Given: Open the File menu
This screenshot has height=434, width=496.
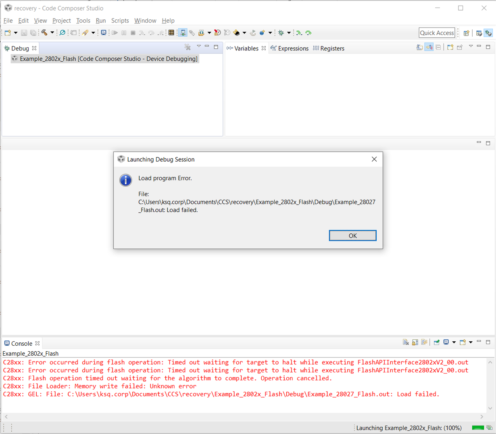Looking at the screenshot, I should 8,21.
